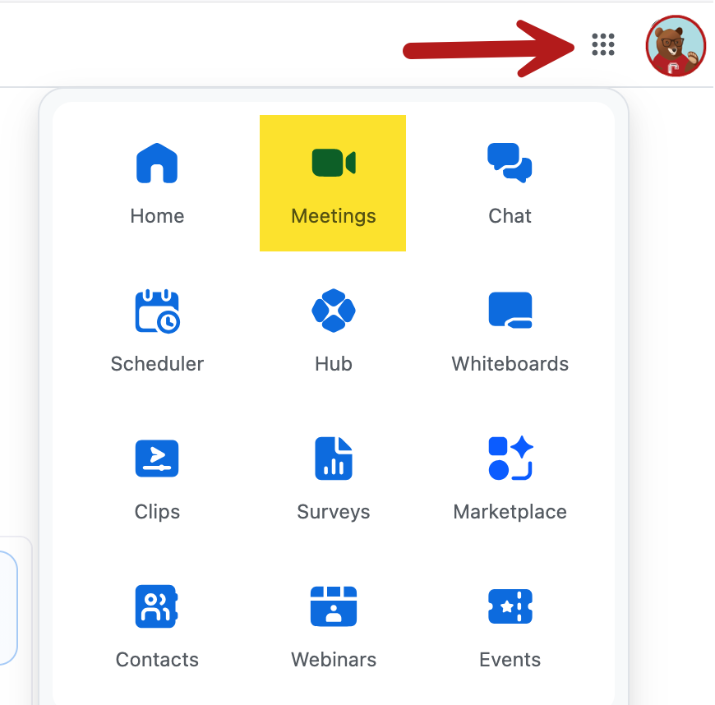
Task: Open Meetings from the apps menu
Action: (x=333, y=183)
